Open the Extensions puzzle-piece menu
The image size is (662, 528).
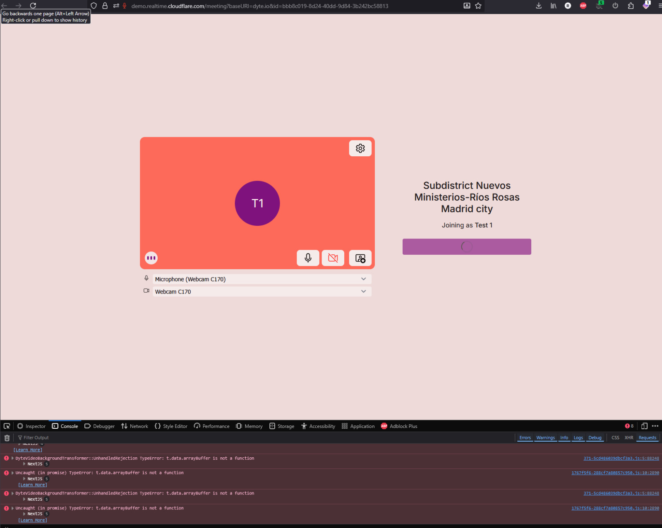click(631, 6)
